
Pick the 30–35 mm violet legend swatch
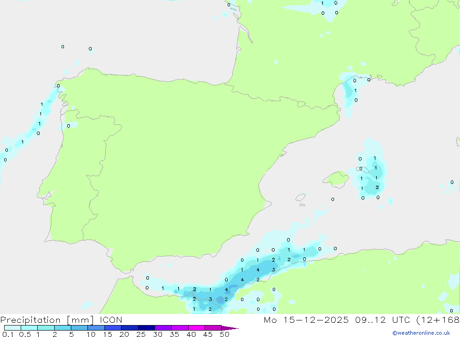163,328
